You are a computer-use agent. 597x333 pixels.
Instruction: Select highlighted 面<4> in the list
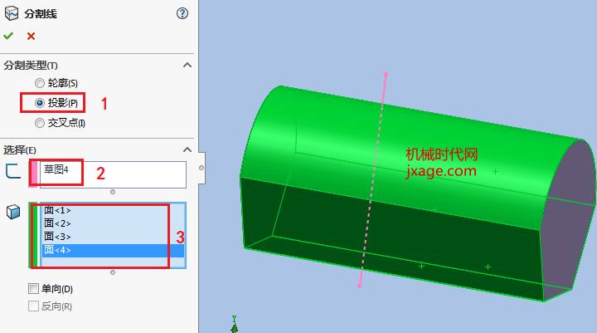pos(113,250)
